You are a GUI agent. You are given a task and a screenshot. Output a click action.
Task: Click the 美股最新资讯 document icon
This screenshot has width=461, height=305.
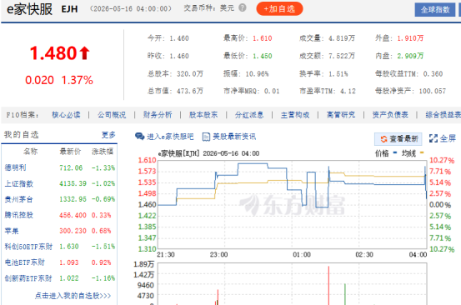point(206,137)
